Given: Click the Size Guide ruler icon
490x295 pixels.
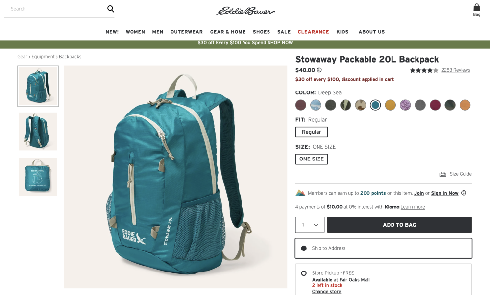Looking at the screenshot, I should click(443, 174).
